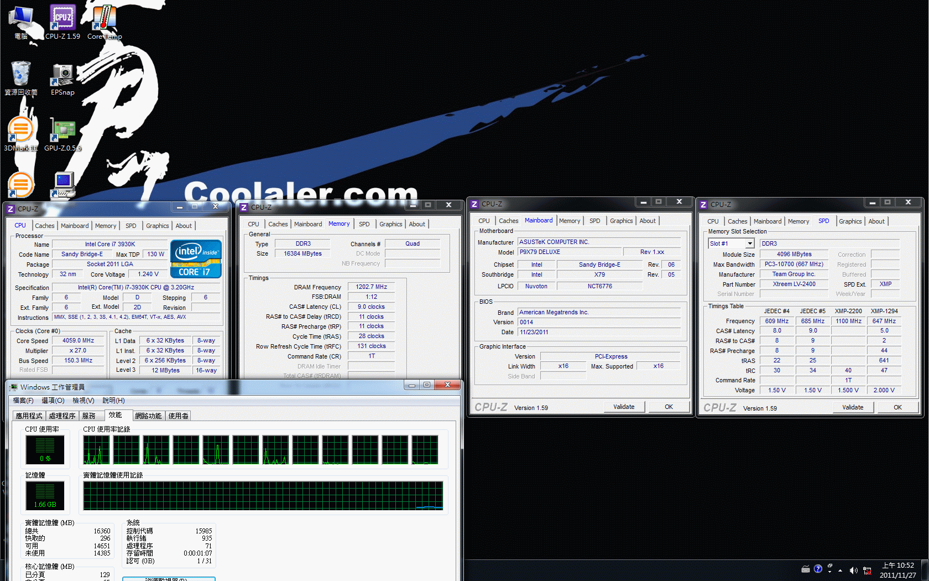Viewport: 929px width, 581px height.
Task: Click the 16384 MBytes memory size value
Action: click(x=302, y=254)
